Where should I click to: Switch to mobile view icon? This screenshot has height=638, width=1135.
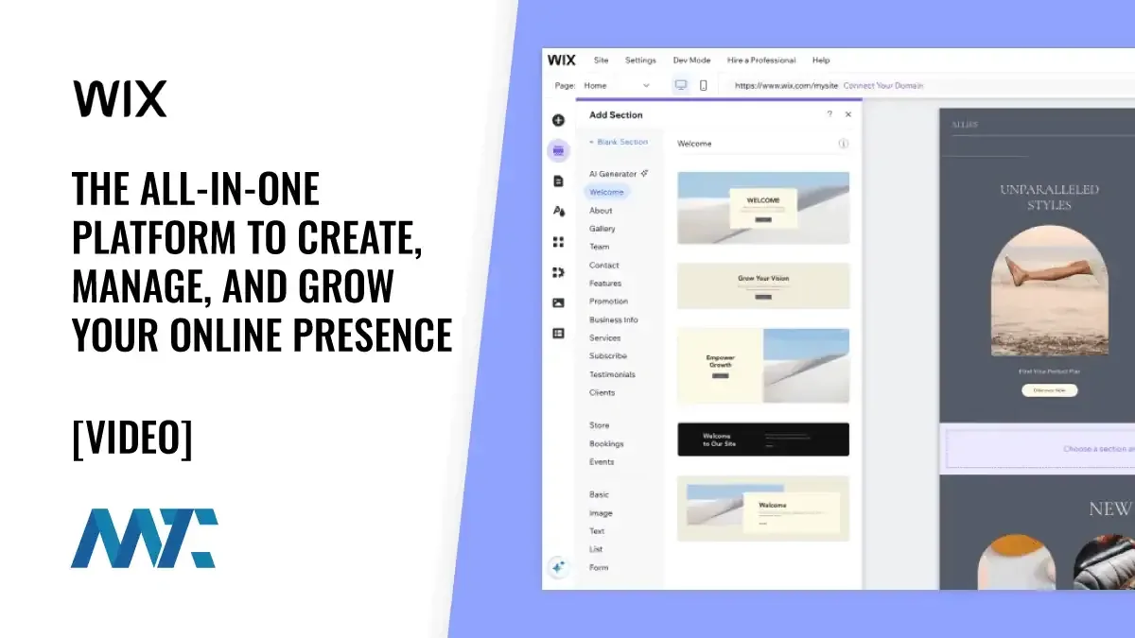[703, 85]
